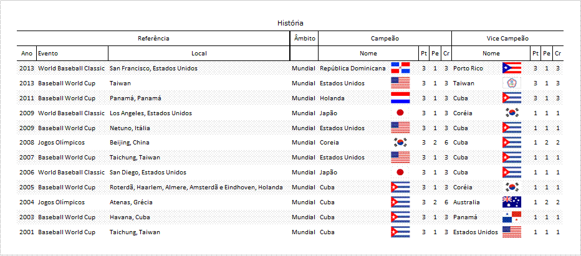
Task: Click Cuba champion flag in 2005 row
Action: [400, 187]
